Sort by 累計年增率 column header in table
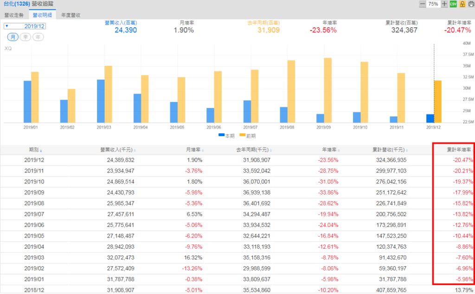475x294 pixels. click(x=460, y=150)
